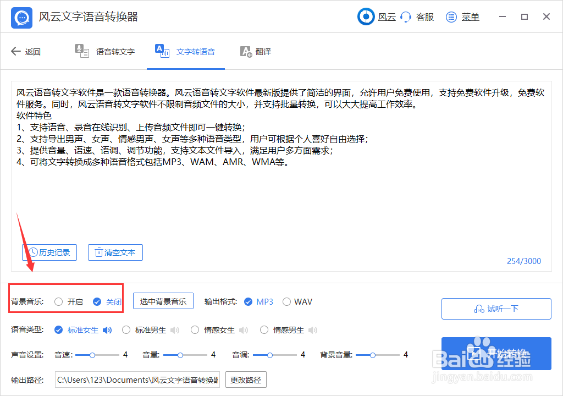Viewport: 563px width, 396px height.
Task: Click the 254/3000 character counter
Action: click(x=524, y=261)
